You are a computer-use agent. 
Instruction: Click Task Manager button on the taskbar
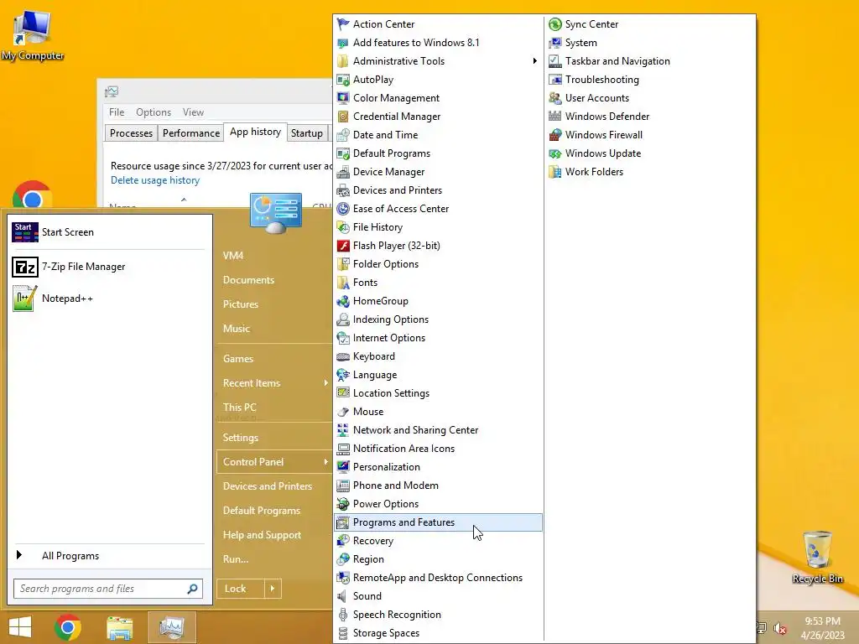tap(171, 627)
